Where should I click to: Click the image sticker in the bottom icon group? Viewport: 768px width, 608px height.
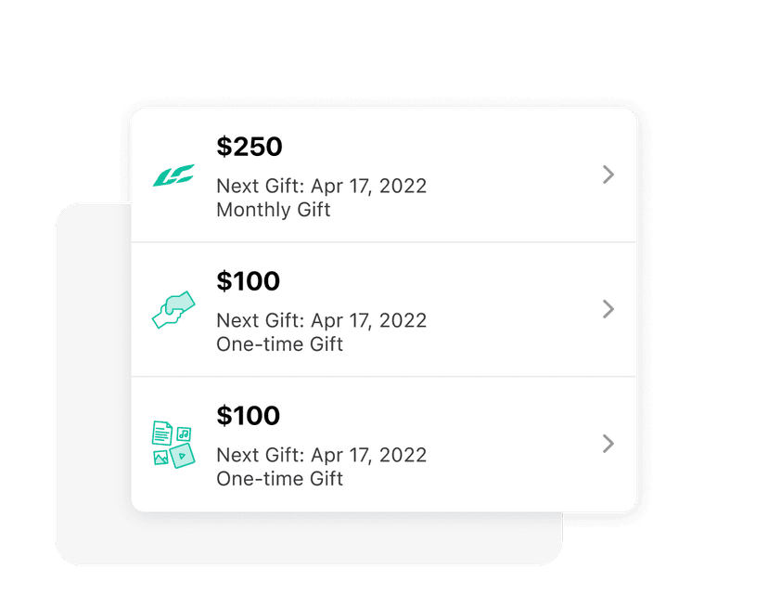160,457
